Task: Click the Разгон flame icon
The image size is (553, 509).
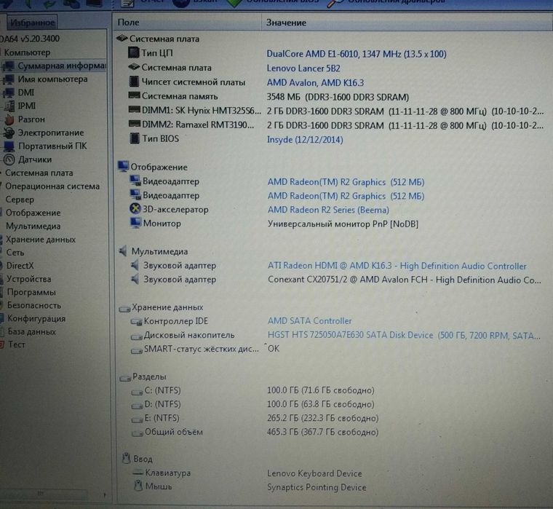Action: pos(9,119)
